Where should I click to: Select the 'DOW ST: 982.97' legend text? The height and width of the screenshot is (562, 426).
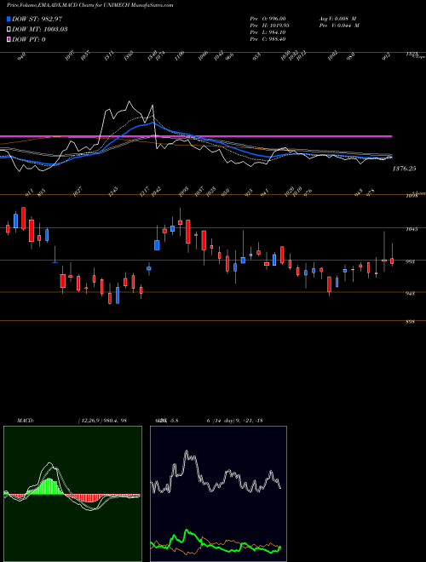37,19
